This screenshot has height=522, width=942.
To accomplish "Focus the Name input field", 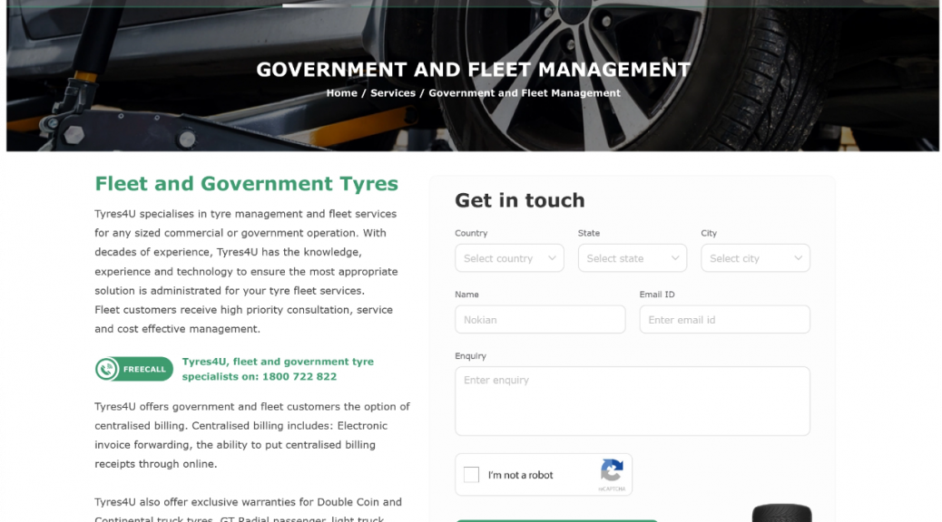I will point(540,320).
